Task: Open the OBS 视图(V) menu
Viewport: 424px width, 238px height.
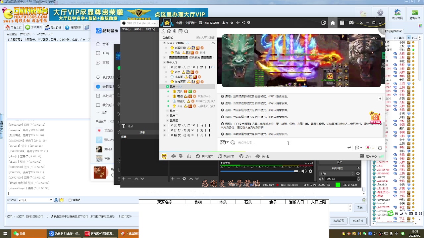Action: tap(150, 29)
